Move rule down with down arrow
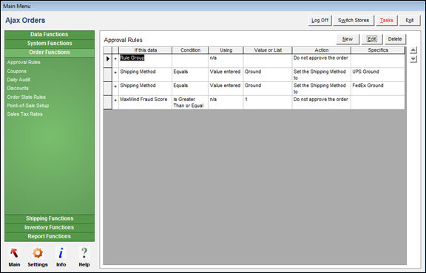 (x=413, y=59)
